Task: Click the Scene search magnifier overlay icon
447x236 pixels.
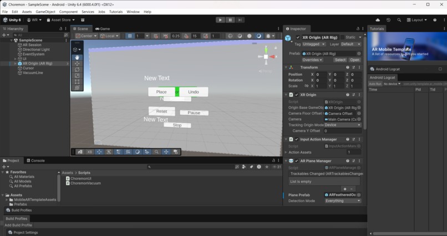Action: [x=156, y=152]
